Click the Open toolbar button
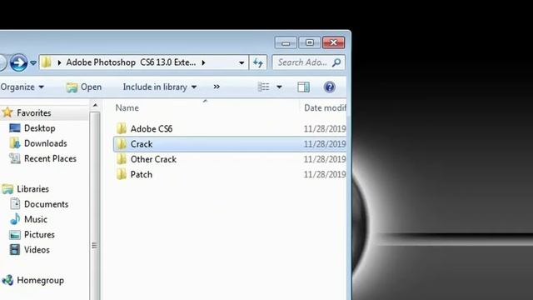 coord(84,87)
